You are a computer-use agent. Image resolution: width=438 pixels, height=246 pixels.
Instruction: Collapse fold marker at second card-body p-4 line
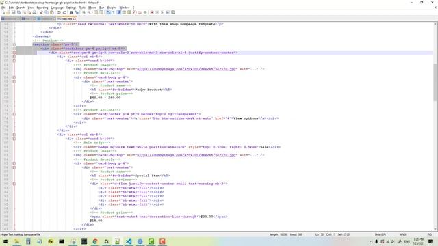(14, 163)
